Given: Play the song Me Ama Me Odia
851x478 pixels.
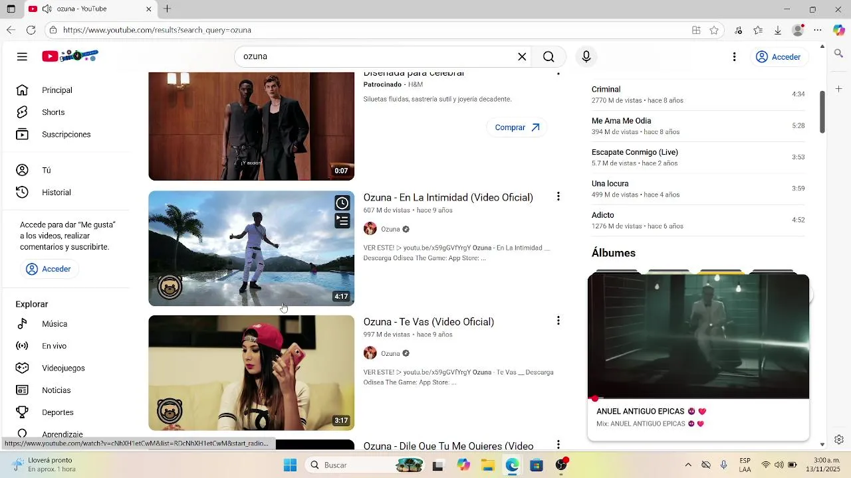Looking at the screenshot, I should pos(698,125).
